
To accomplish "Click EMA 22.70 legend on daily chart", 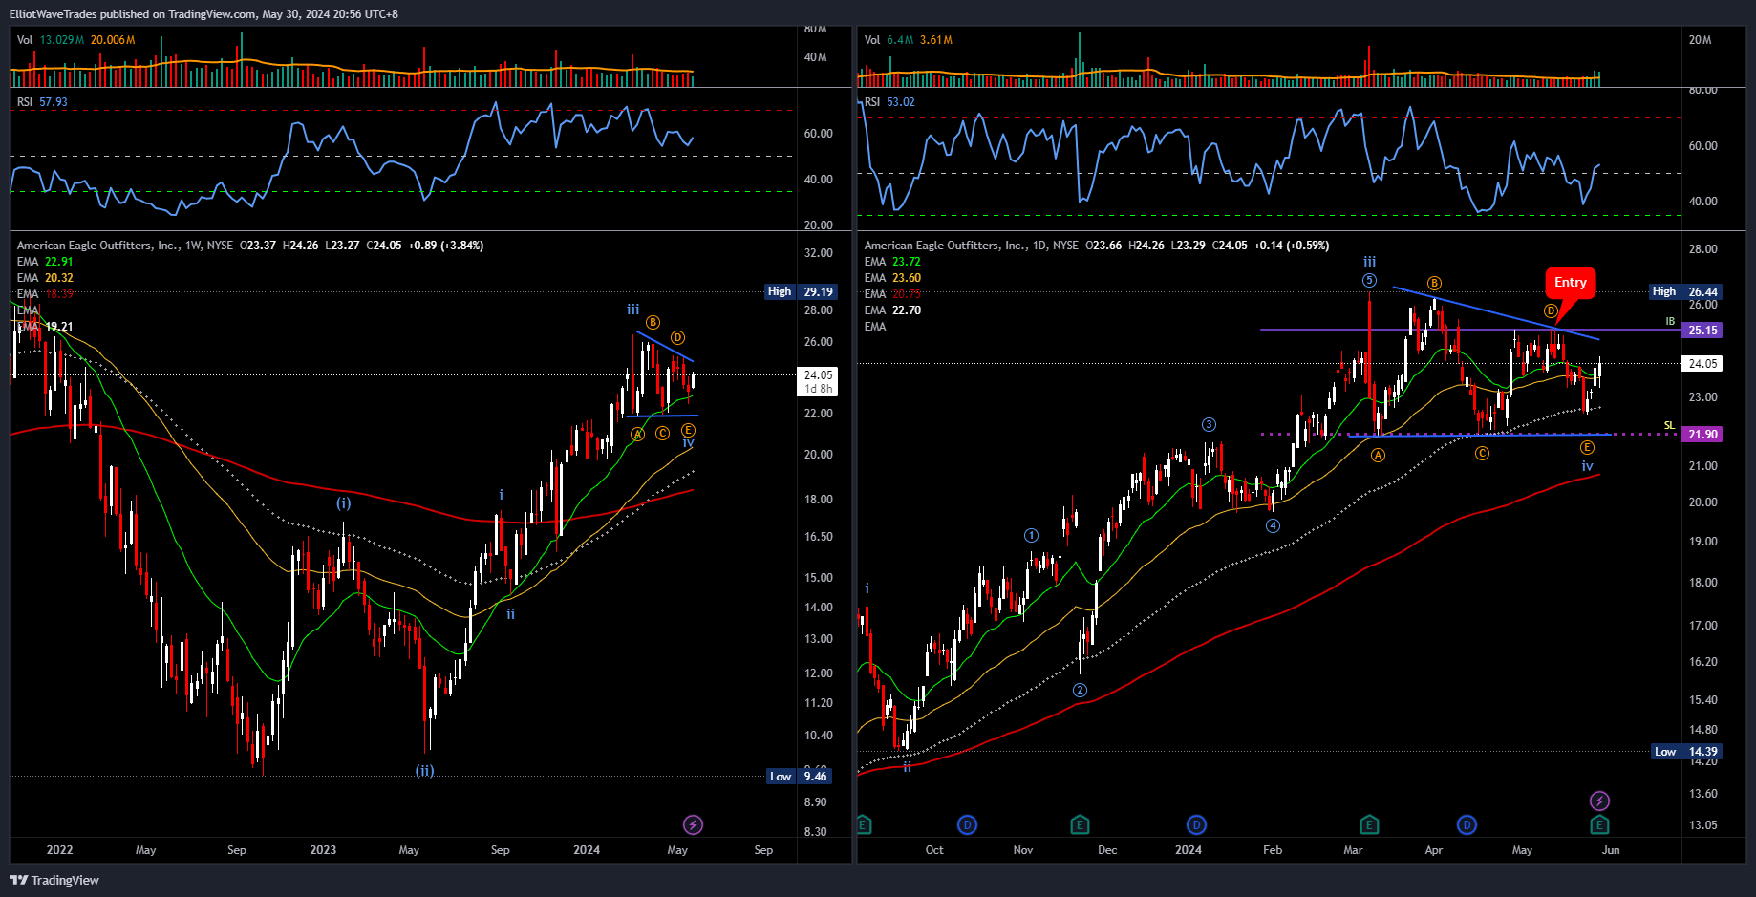I will pyautogui.click(x=892, y=310).
